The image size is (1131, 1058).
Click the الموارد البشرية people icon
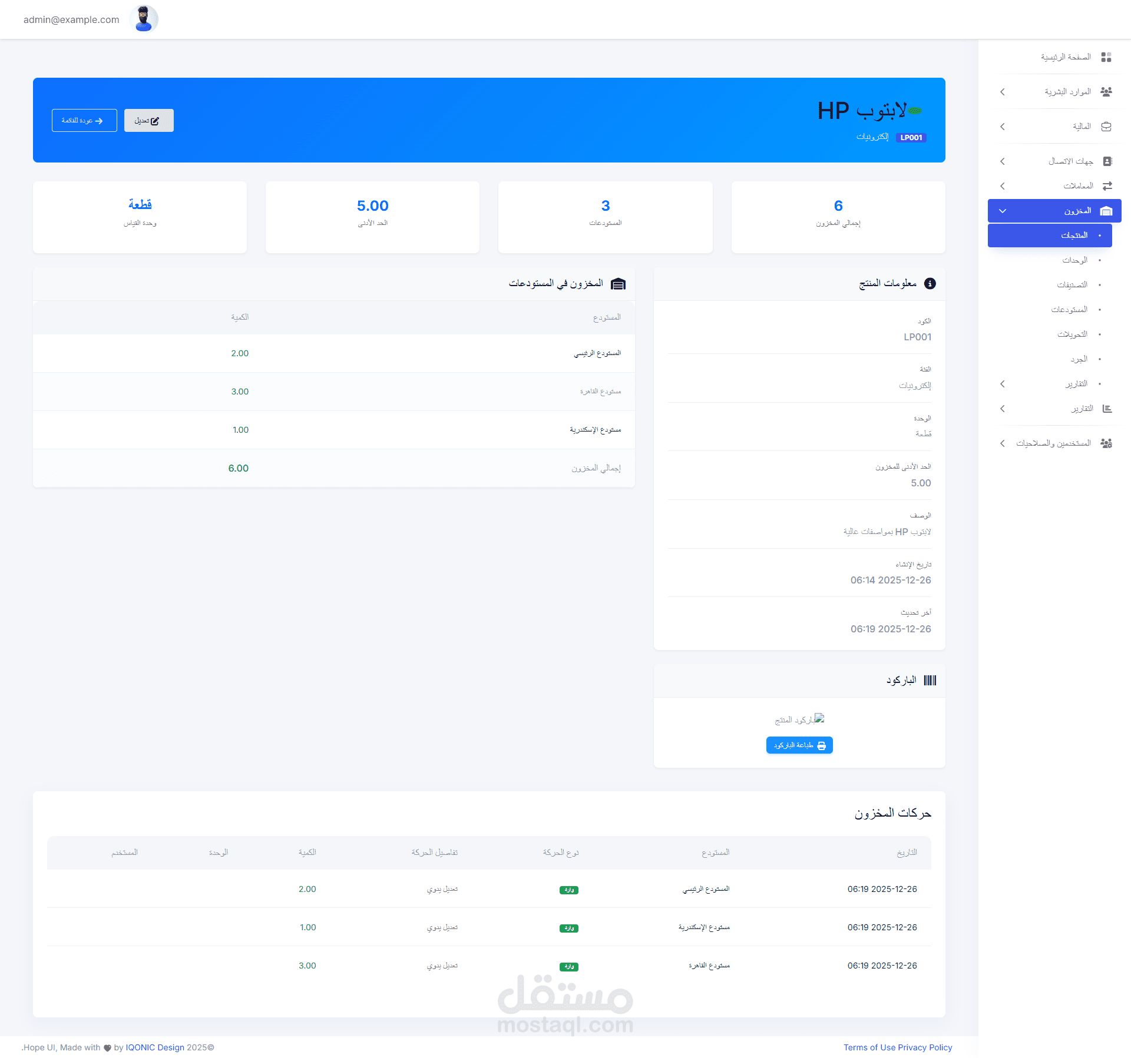[x=1107, y=91]
